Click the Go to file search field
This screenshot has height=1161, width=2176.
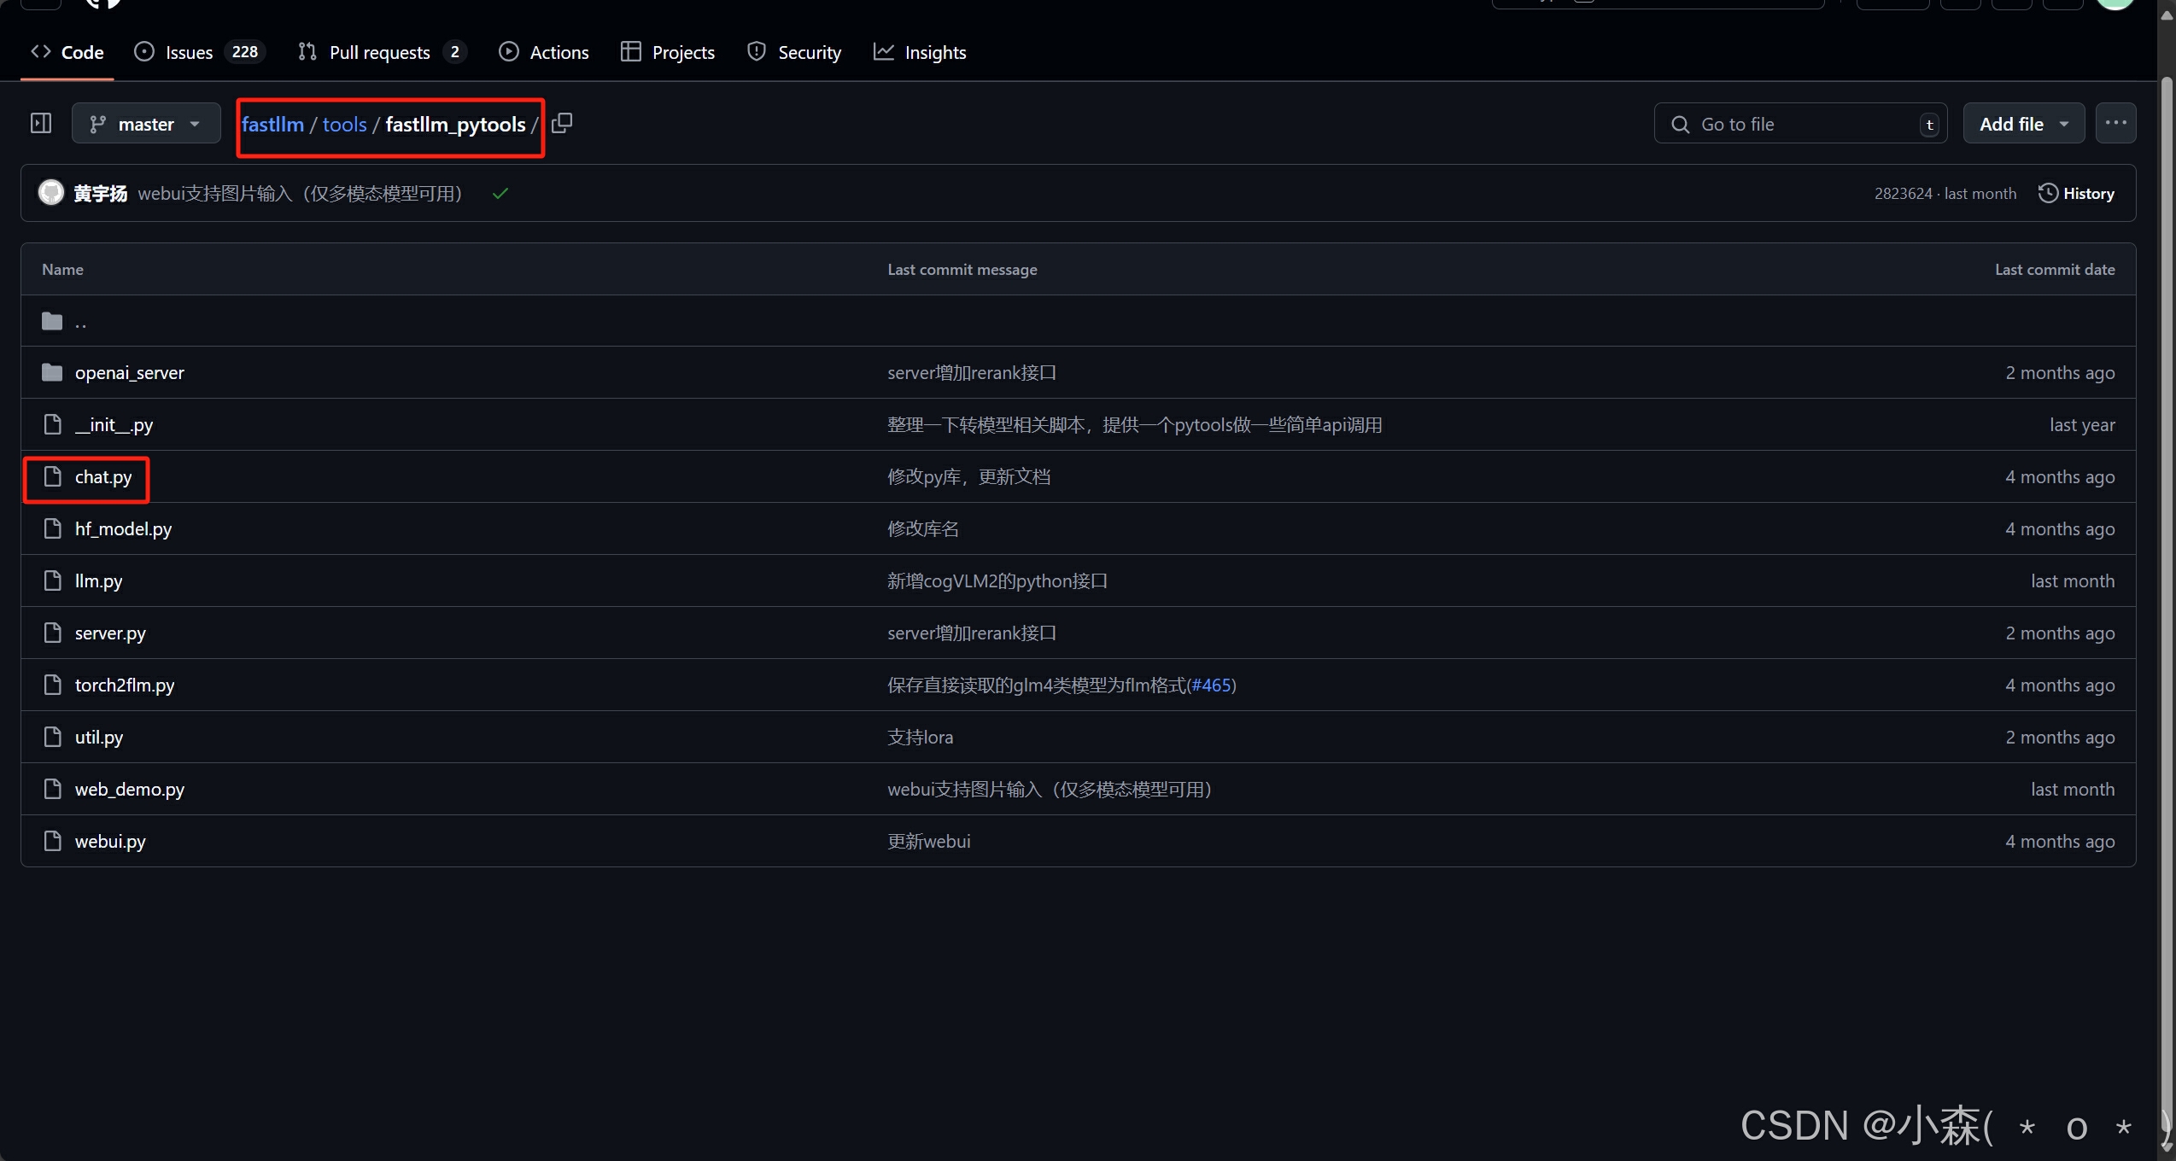point(1798,125)
